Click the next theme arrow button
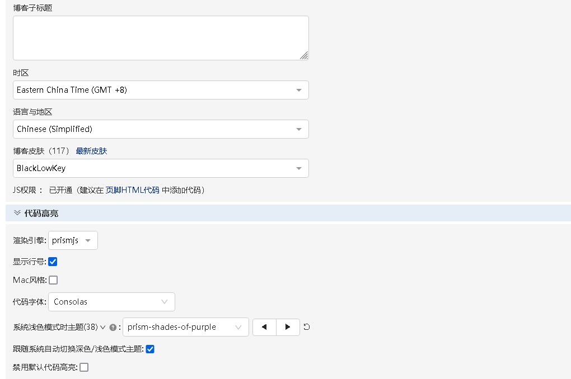Viewport: 571px width, 379px height. (x=288, y=327)
